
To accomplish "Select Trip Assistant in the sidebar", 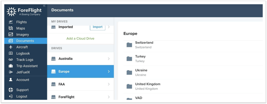I will pos(27,66).
